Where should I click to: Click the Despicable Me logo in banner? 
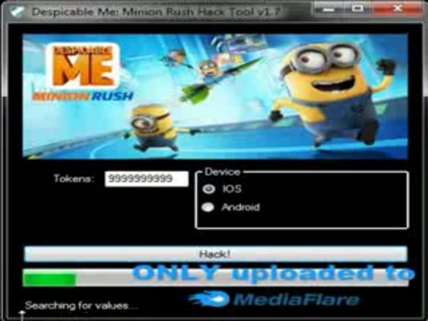pyautogui.click(x=83, y=66)
